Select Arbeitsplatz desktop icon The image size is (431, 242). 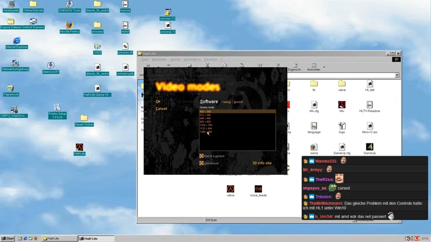11,6
